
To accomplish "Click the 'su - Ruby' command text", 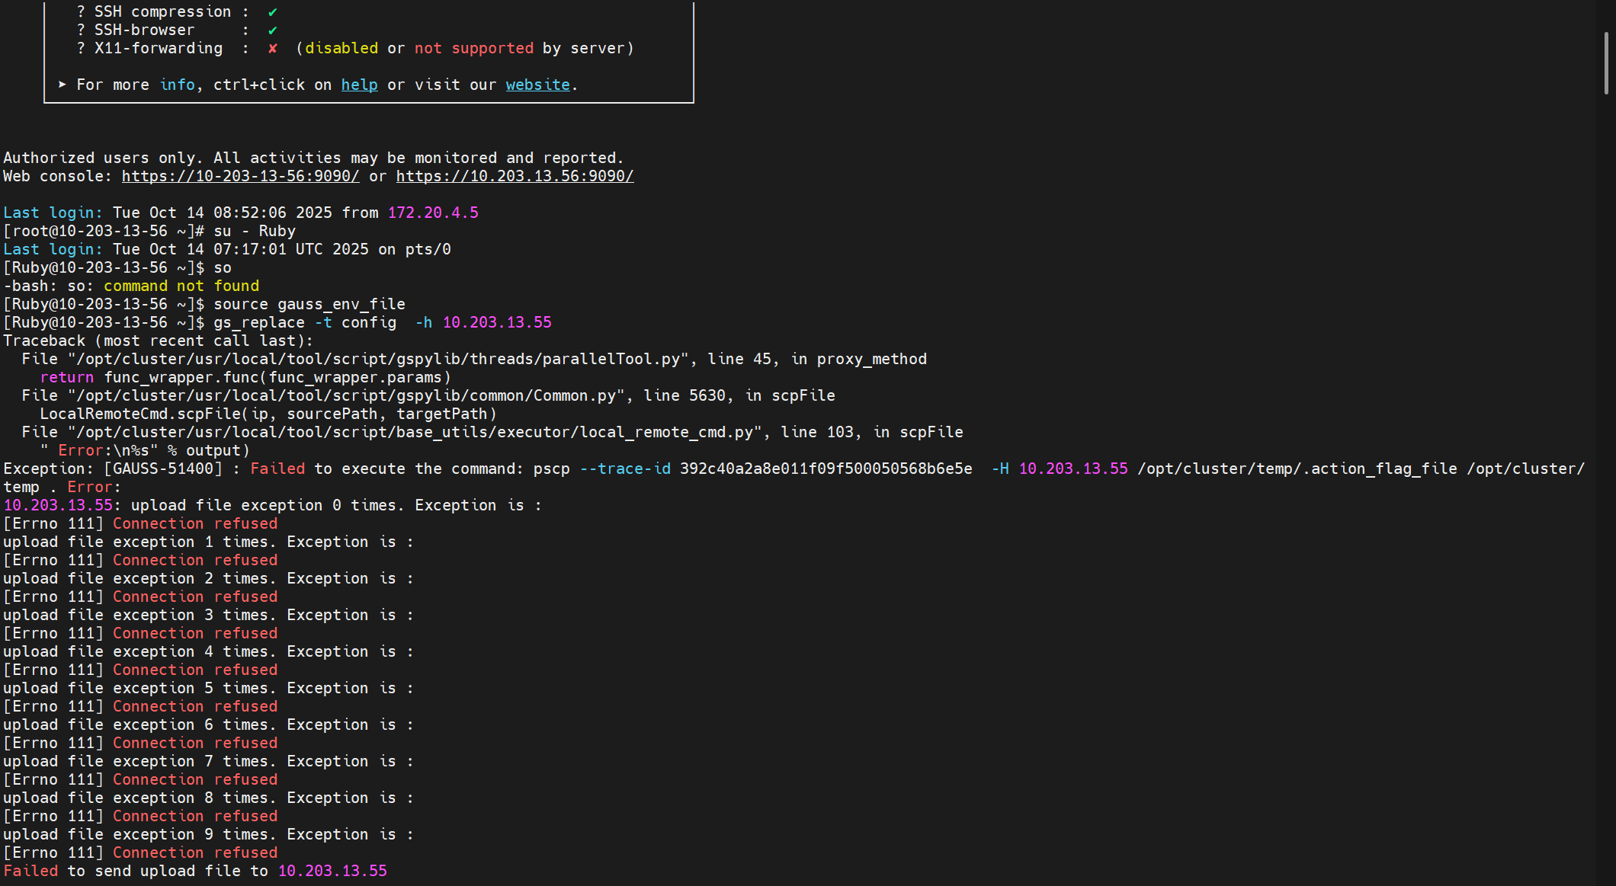I will (x=254, y=232).
